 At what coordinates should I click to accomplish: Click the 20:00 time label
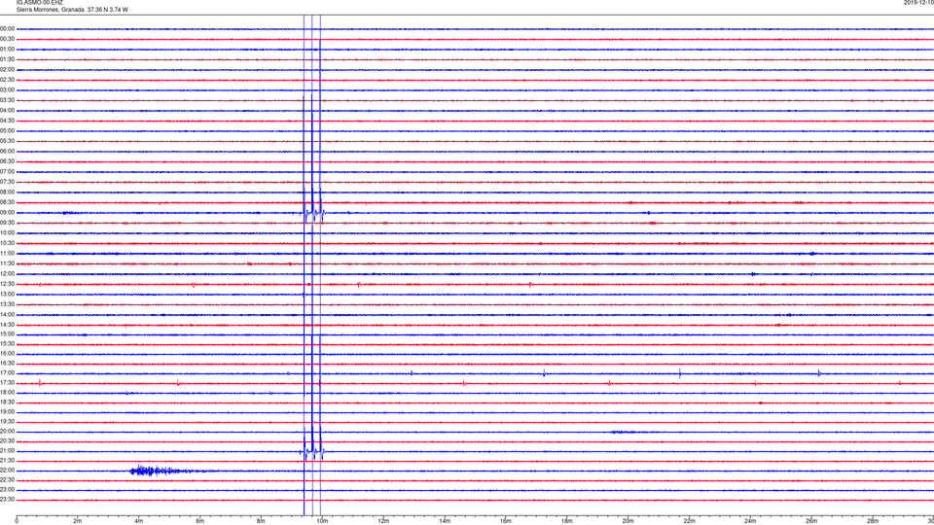7,432
